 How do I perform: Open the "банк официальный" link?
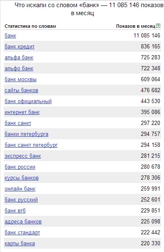click(28, 101)
